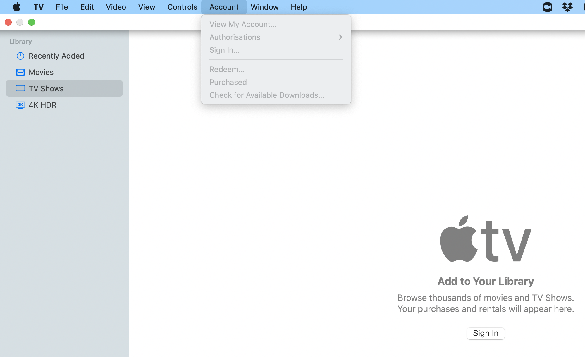
Task: Choose Redeem… in the Account menu
Action: coord(227,69)
